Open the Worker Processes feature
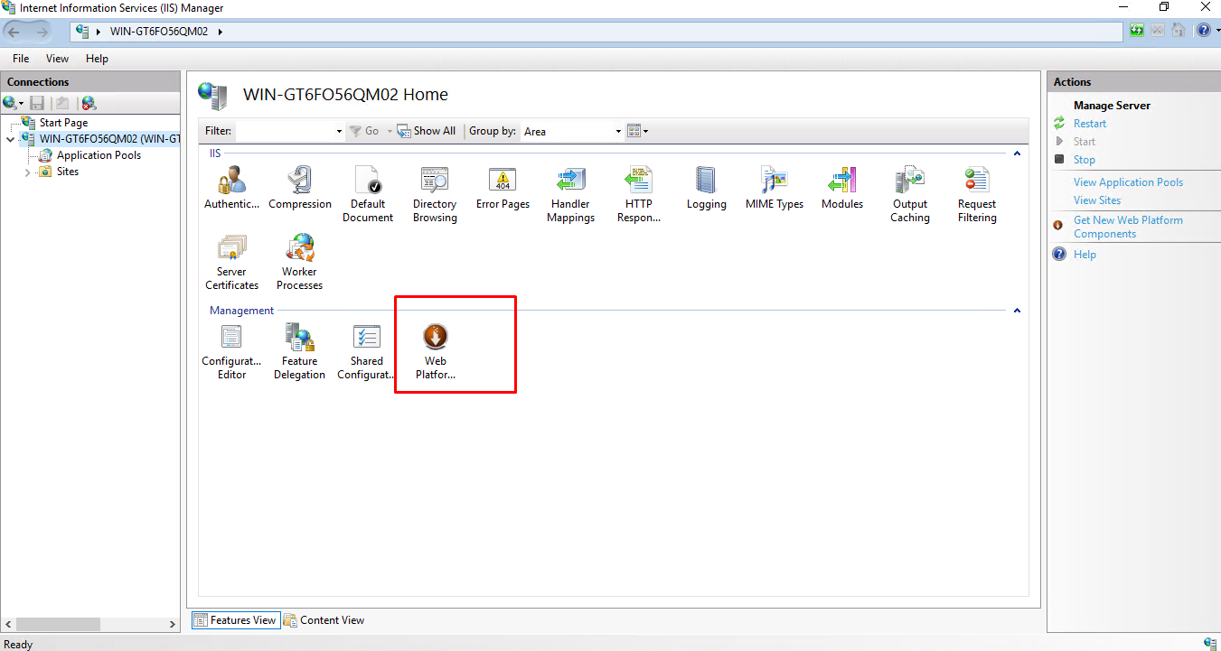Screen dimensions: 1221x651 click(300, 262)
